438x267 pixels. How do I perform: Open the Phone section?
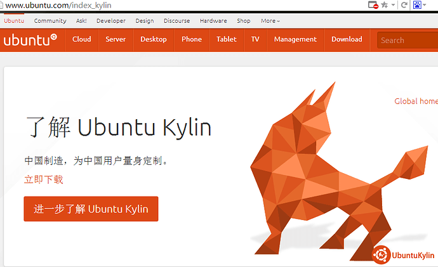click(x=192, y=39)
